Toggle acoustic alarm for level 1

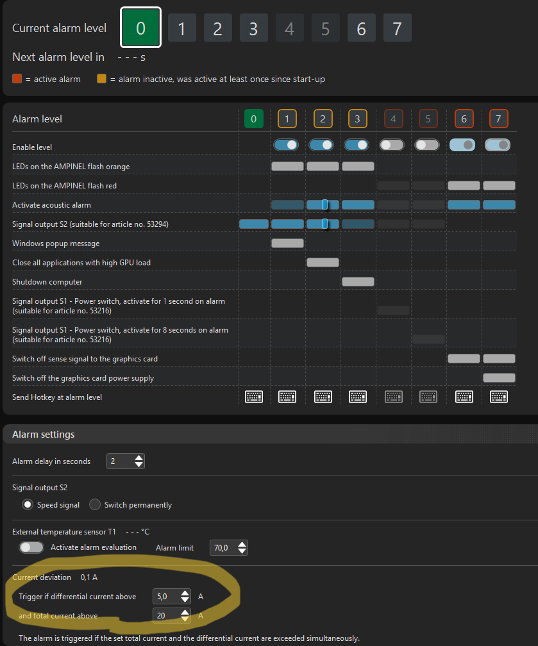pos(287,205)
